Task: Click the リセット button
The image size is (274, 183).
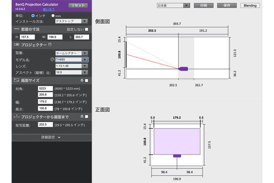Action: coord(78,5)
